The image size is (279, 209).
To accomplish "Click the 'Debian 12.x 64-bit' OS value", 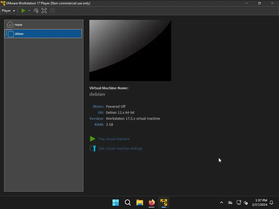I will (x=120, y=113).
